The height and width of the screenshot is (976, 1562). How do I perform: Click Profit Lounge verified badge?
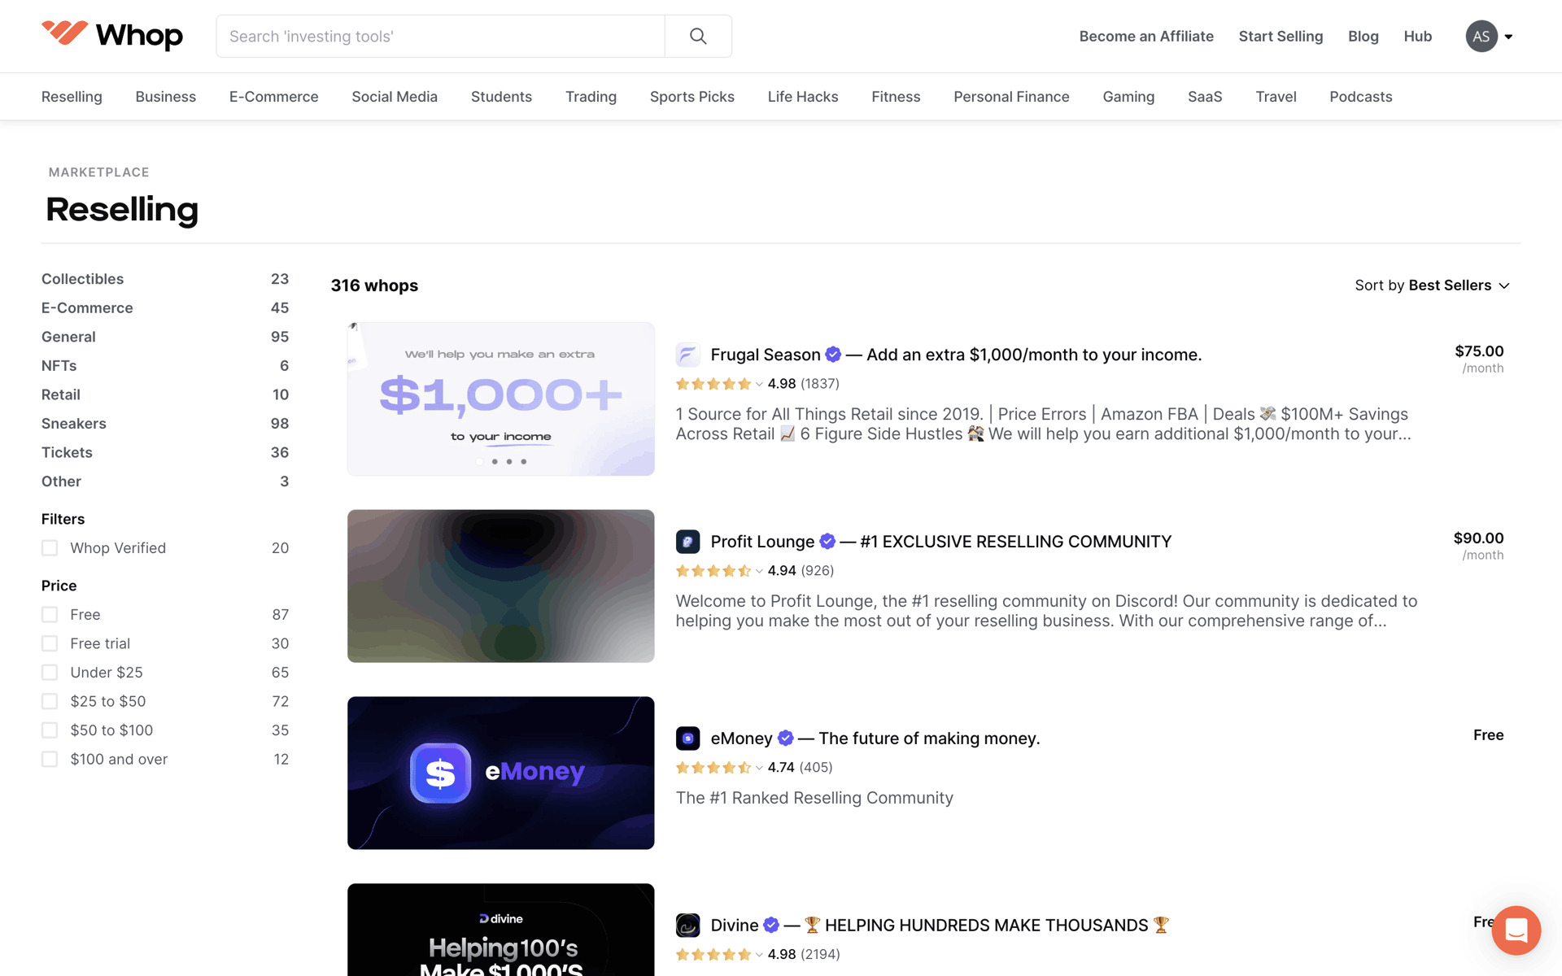tap(827, 542)
